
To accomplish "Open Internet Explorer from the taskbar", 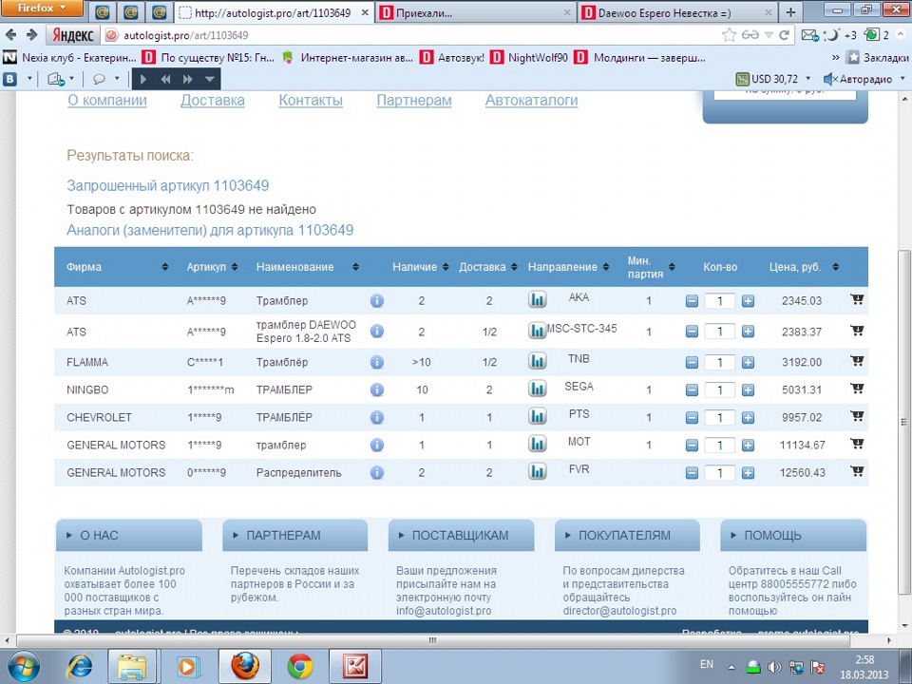I will click(x=80, y=667).
